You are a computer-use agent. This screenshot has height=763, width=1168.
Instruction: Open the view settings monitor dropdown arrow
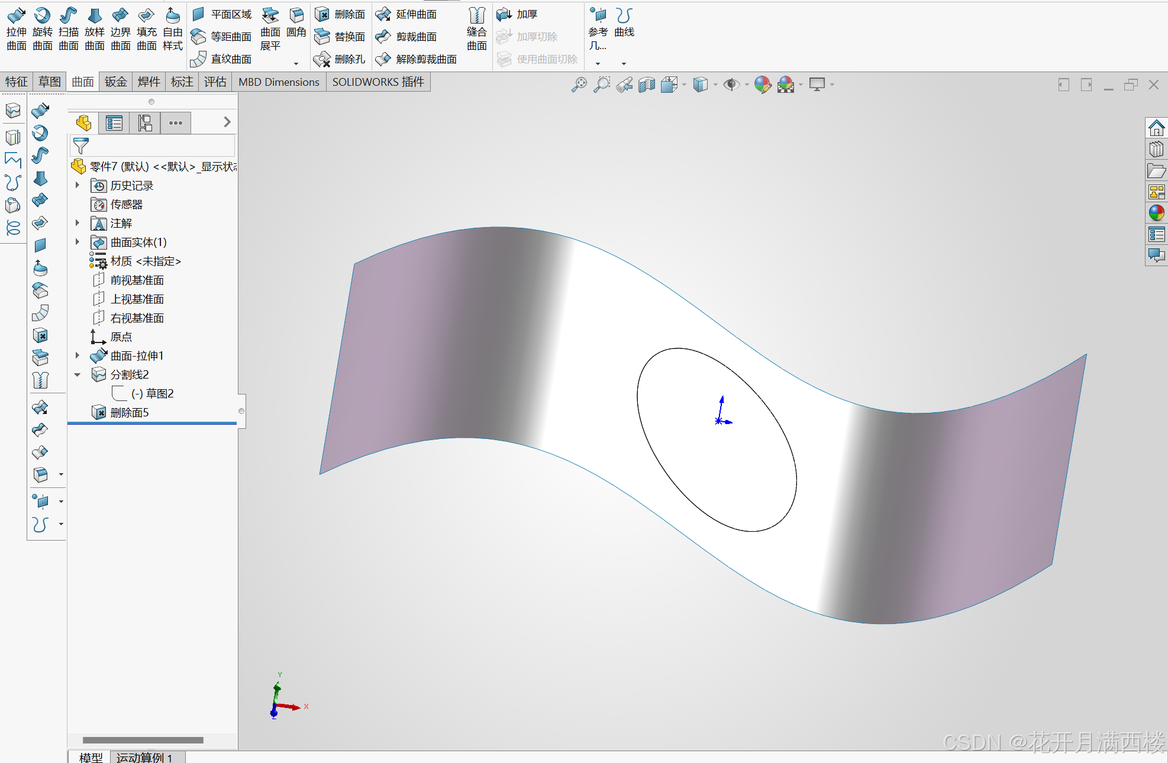tap(832, 85)
